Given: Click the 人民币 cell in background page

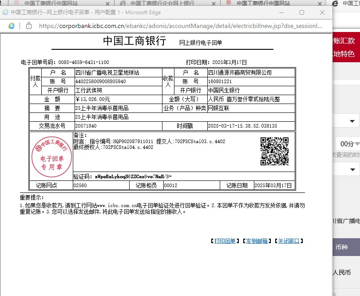Looking at the screenshot, I should pos(342,273).
